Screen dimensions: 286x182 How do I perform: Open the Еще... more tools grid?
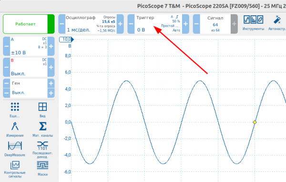[15, 110]
